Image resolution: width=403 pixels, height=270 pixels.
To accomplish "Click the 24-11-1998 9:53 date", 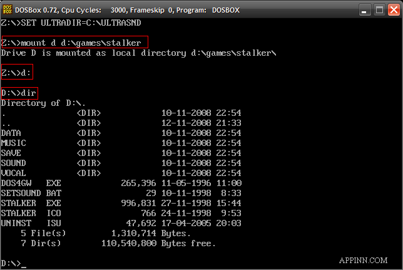I will pyautogui.click(x=201, y=214).
